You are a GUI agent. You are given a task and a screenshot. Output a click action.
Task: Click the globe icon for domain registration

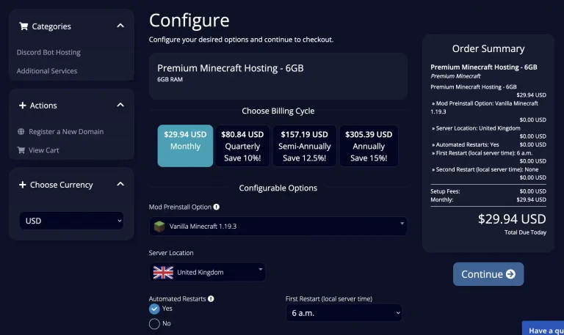(x=21, y=131)
